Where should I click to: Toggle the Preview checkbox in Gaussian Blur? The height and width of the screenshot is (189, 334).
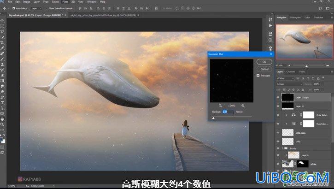click(x=258, y=76)
